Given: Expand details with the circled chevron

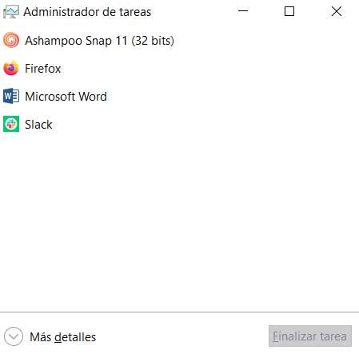Looking at the screenshot, I should tap(14, 336).
